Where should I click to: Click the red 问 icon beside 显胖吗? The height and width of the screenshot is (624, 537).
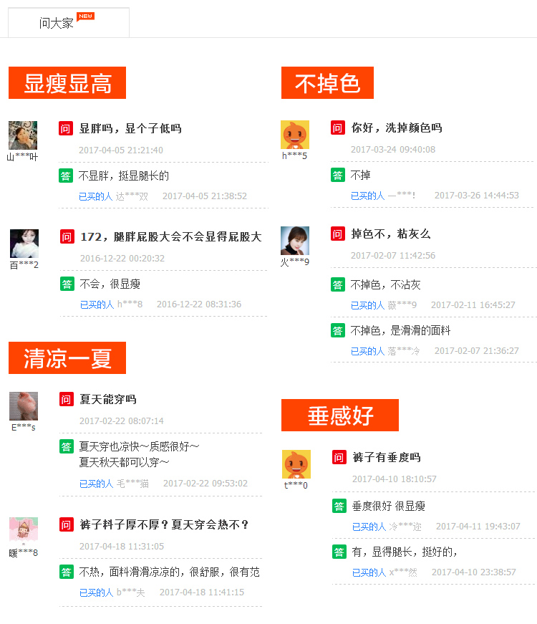pyautogui.click(x=66, y=129)
